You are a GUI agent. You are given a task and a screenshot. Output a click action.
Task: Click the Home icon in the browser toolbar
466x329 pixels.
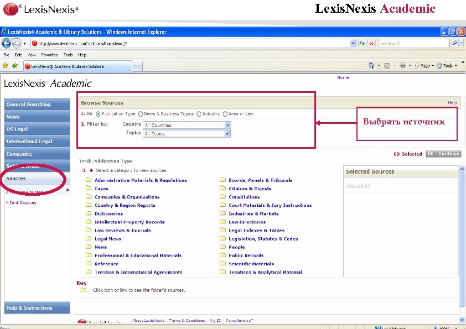(372, 65)
